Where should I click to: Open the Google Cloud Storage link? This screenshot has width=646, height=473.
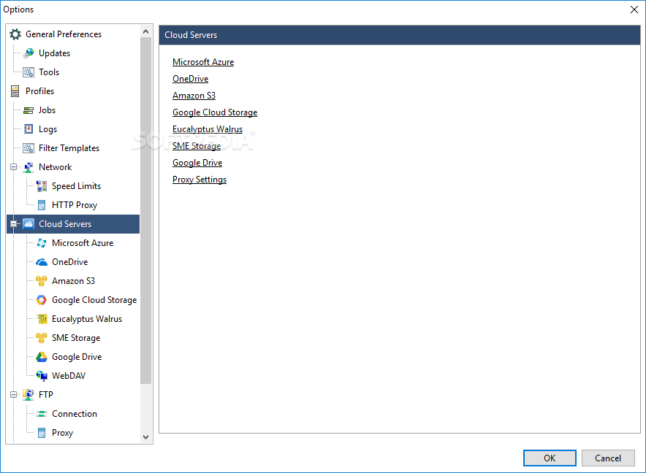coord(215,112)
